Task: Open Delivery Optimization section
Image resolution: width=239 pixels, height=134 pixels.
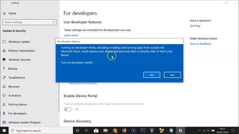Action: (22, 51)
